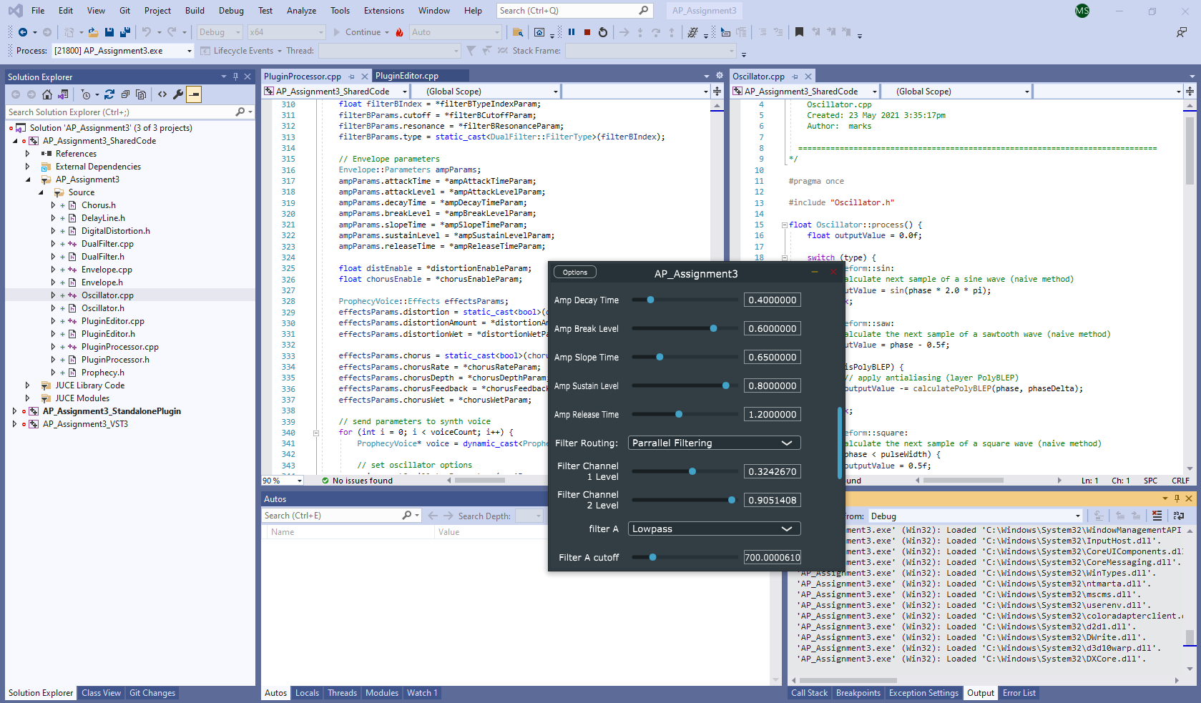Image resolution: width=1201 pixels, height=703 pixels.
Task: Adjust the Filter Channel 2 Level slider
Action: (685, 501)
